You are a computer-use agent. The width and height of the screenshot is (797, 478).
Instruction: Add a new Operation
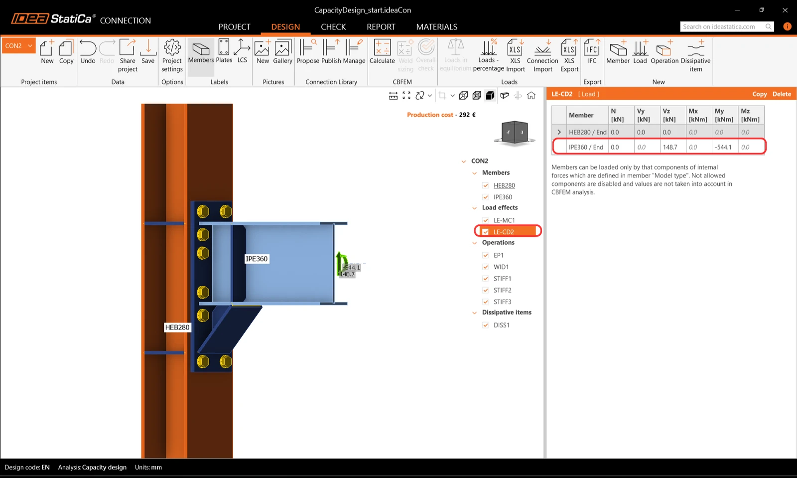coord(664,52)
